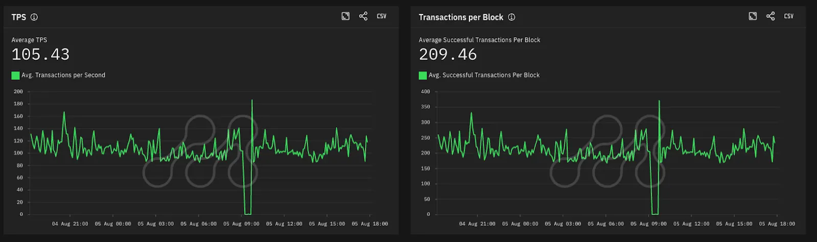Click the Transactions per Block panel title

(461, 17)
